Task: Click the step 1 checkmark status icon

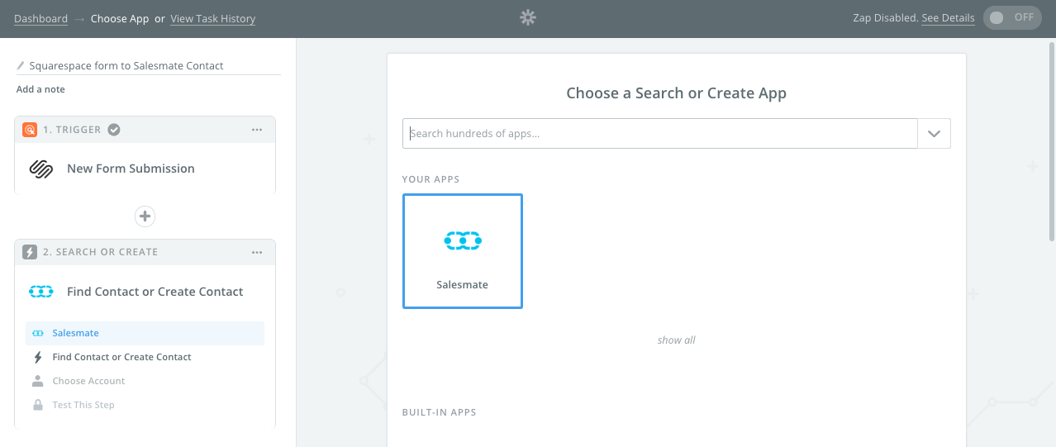Action: [114, 130]
